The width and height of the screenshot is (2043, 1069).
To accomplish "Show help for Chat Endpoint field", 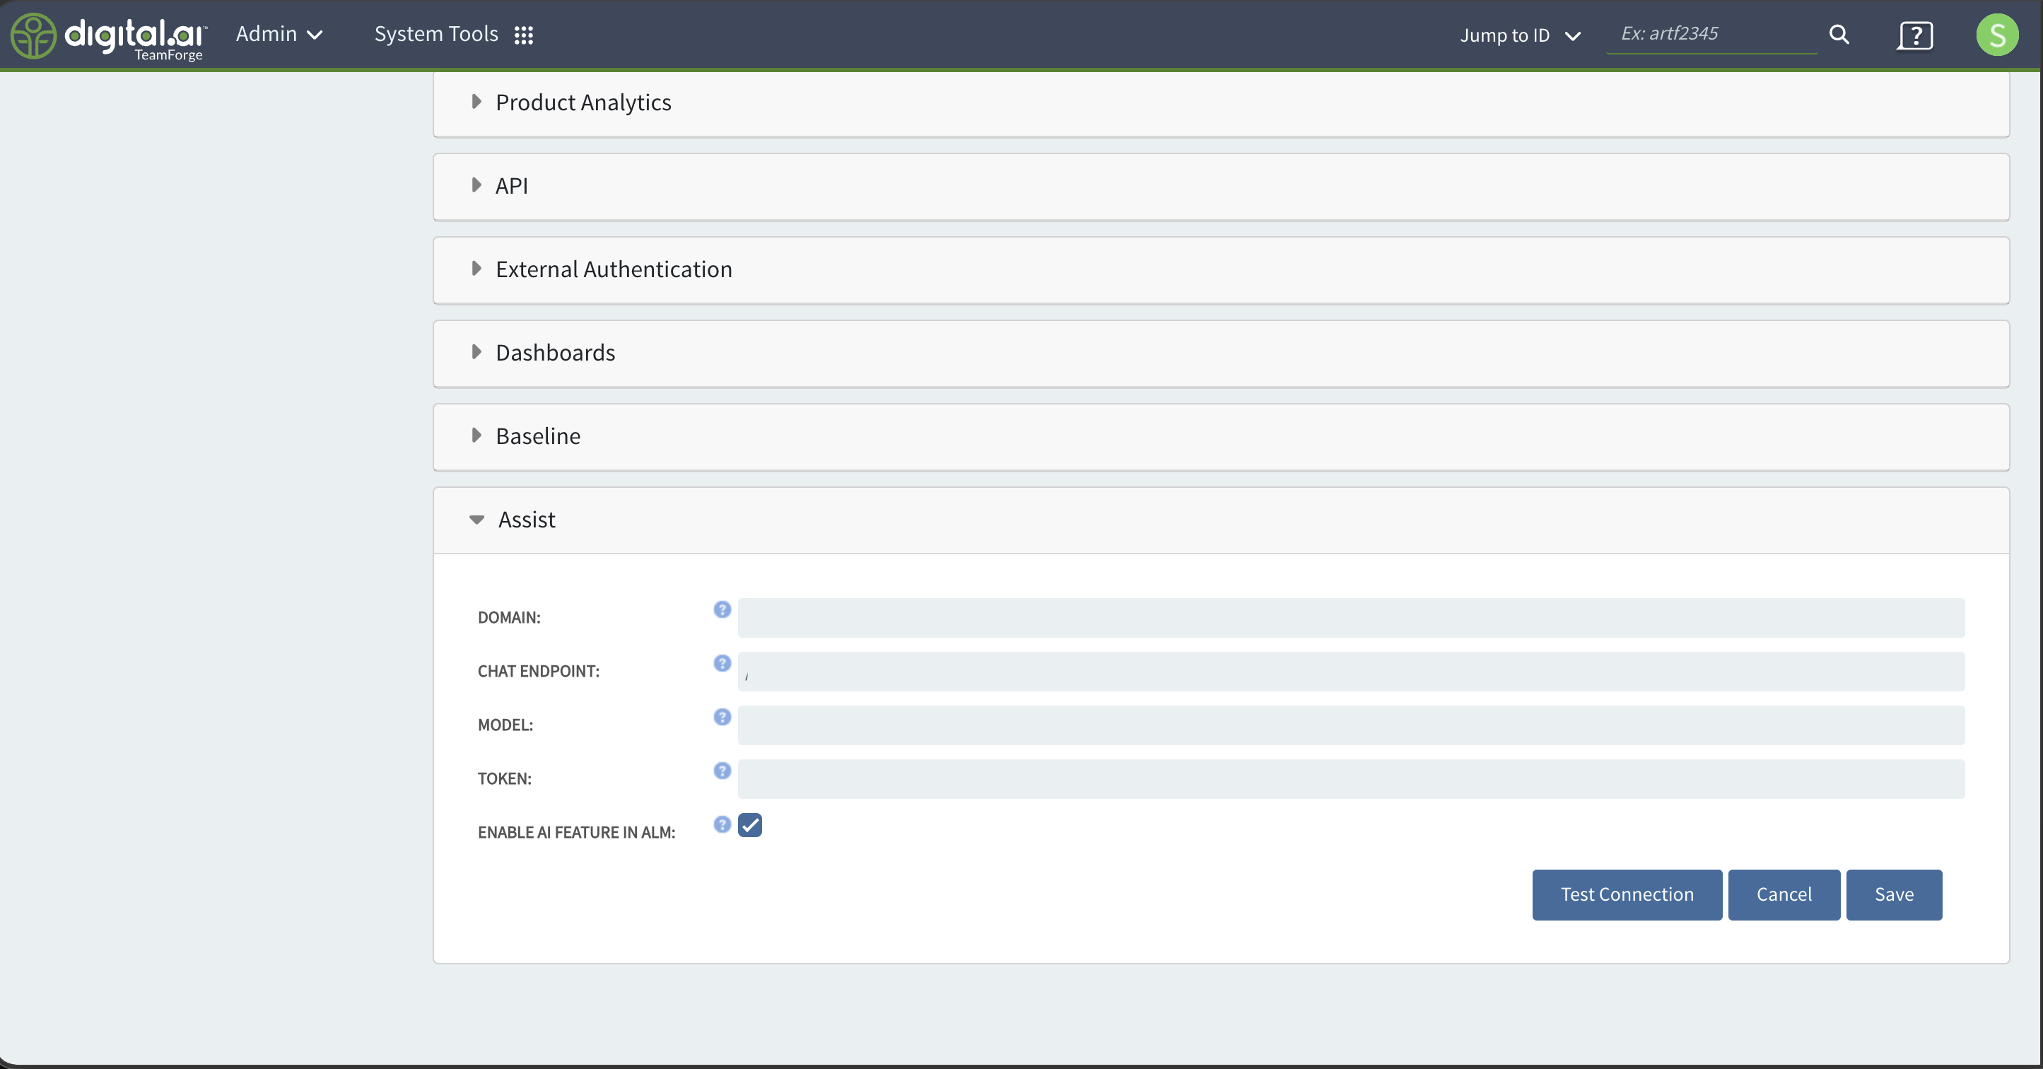I will click(722, 663).
